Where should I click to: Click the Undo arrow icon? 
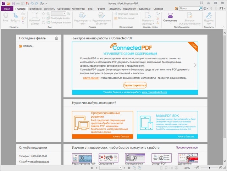pos(32,3)
